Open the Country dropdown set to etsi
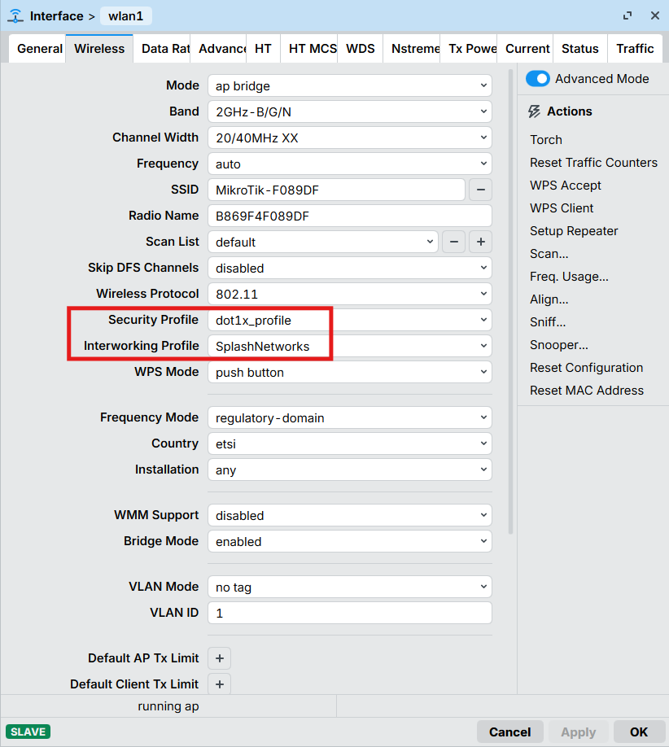 pyautogui.click(x=349, y=443)
